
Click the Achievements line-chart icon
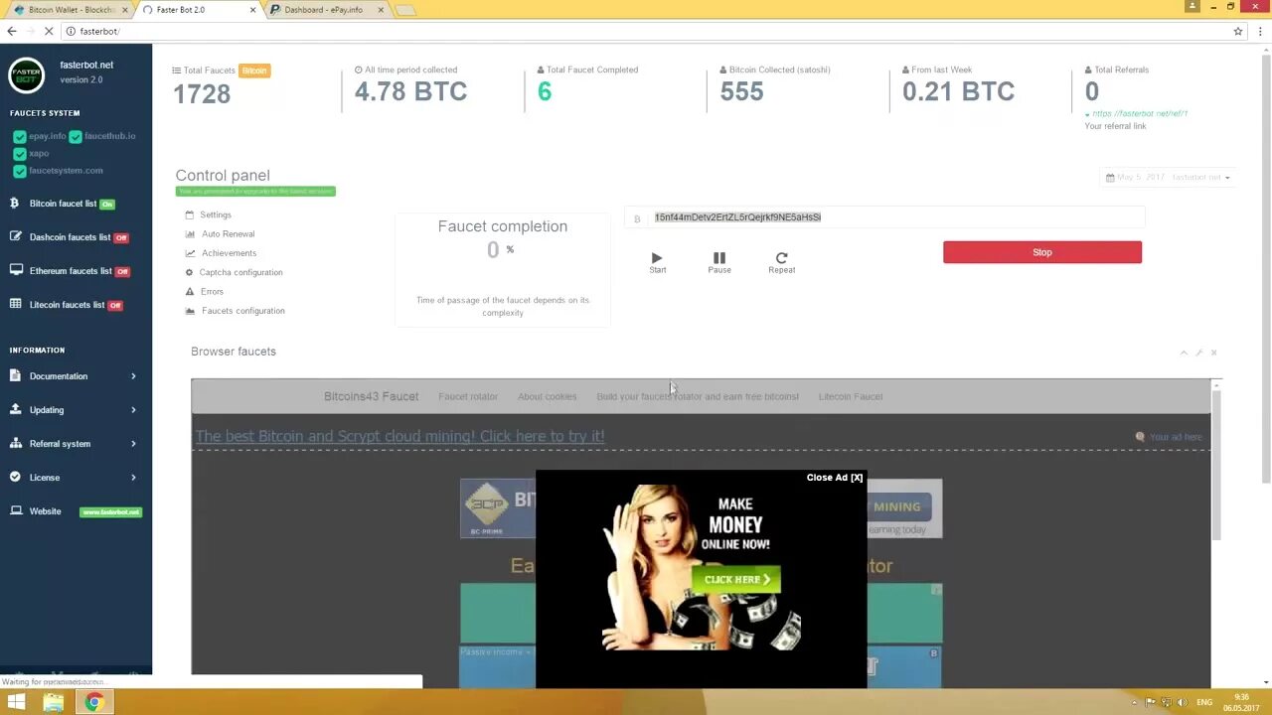click(190, 253)
